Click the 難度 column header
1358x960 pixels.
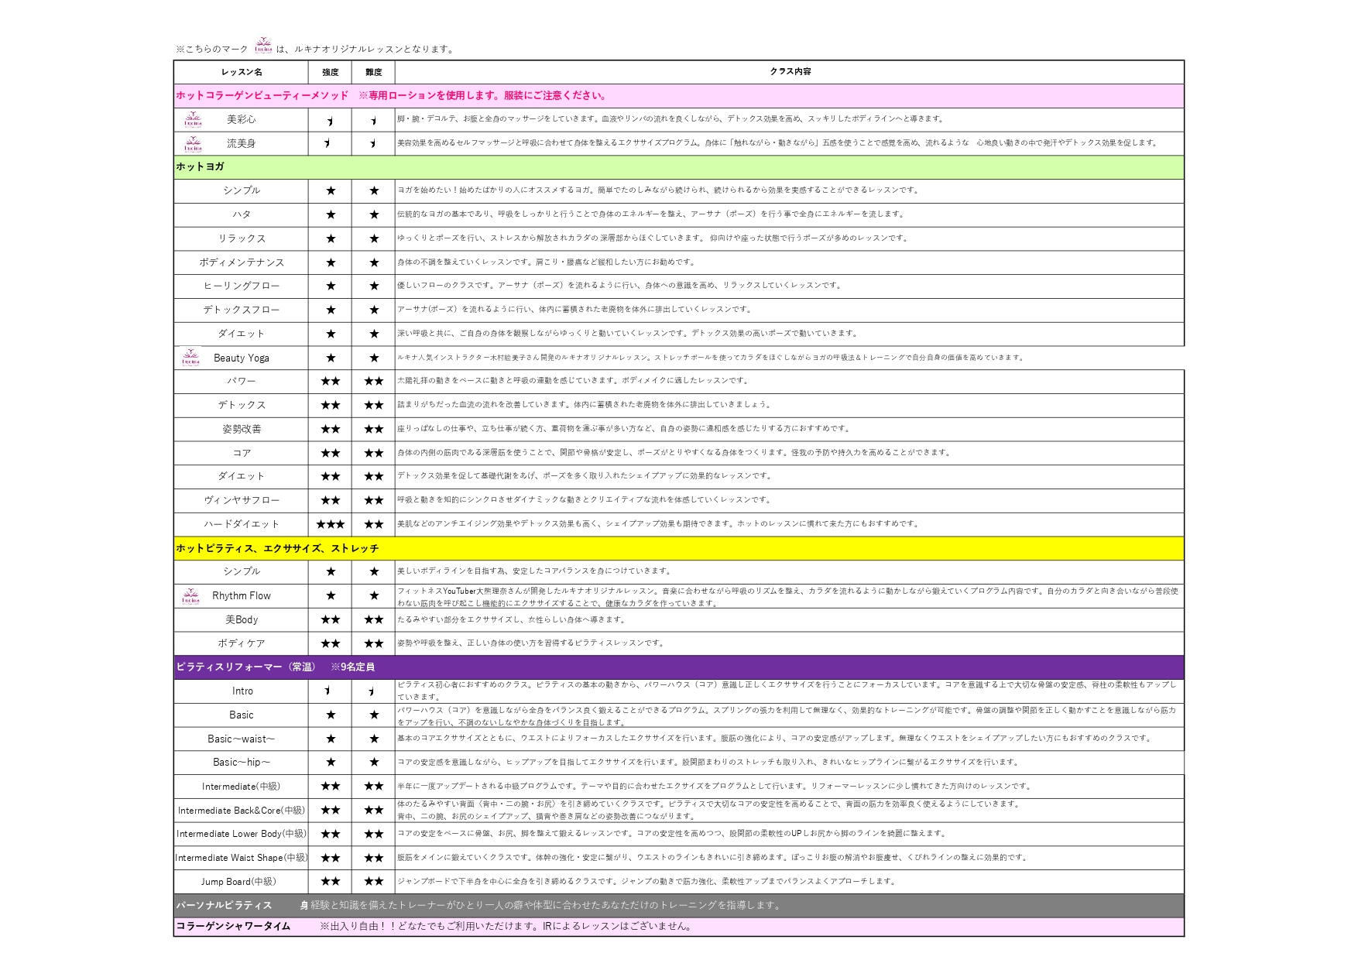click(374, 72)
